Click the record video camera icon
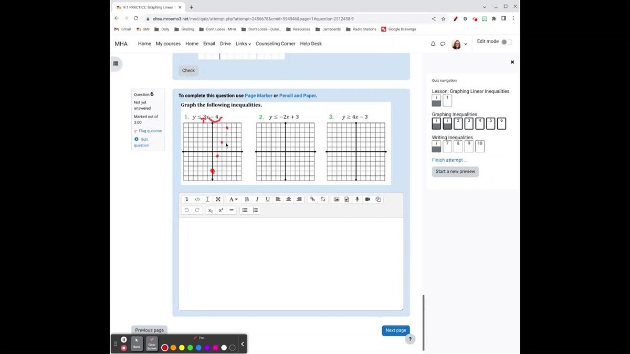Viewport: 630px width, 354px height. click(x=367, y=199)
